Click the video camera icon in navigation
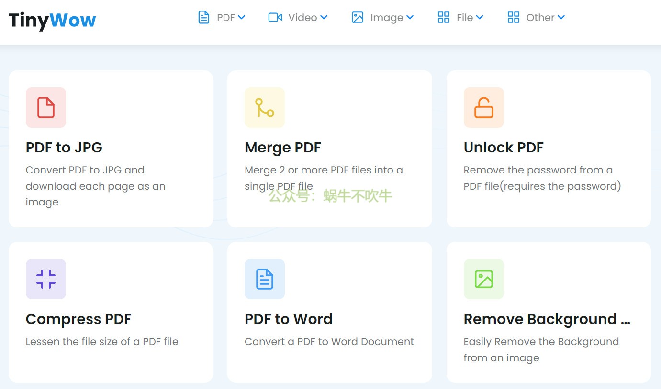 (x=275, y=18)
